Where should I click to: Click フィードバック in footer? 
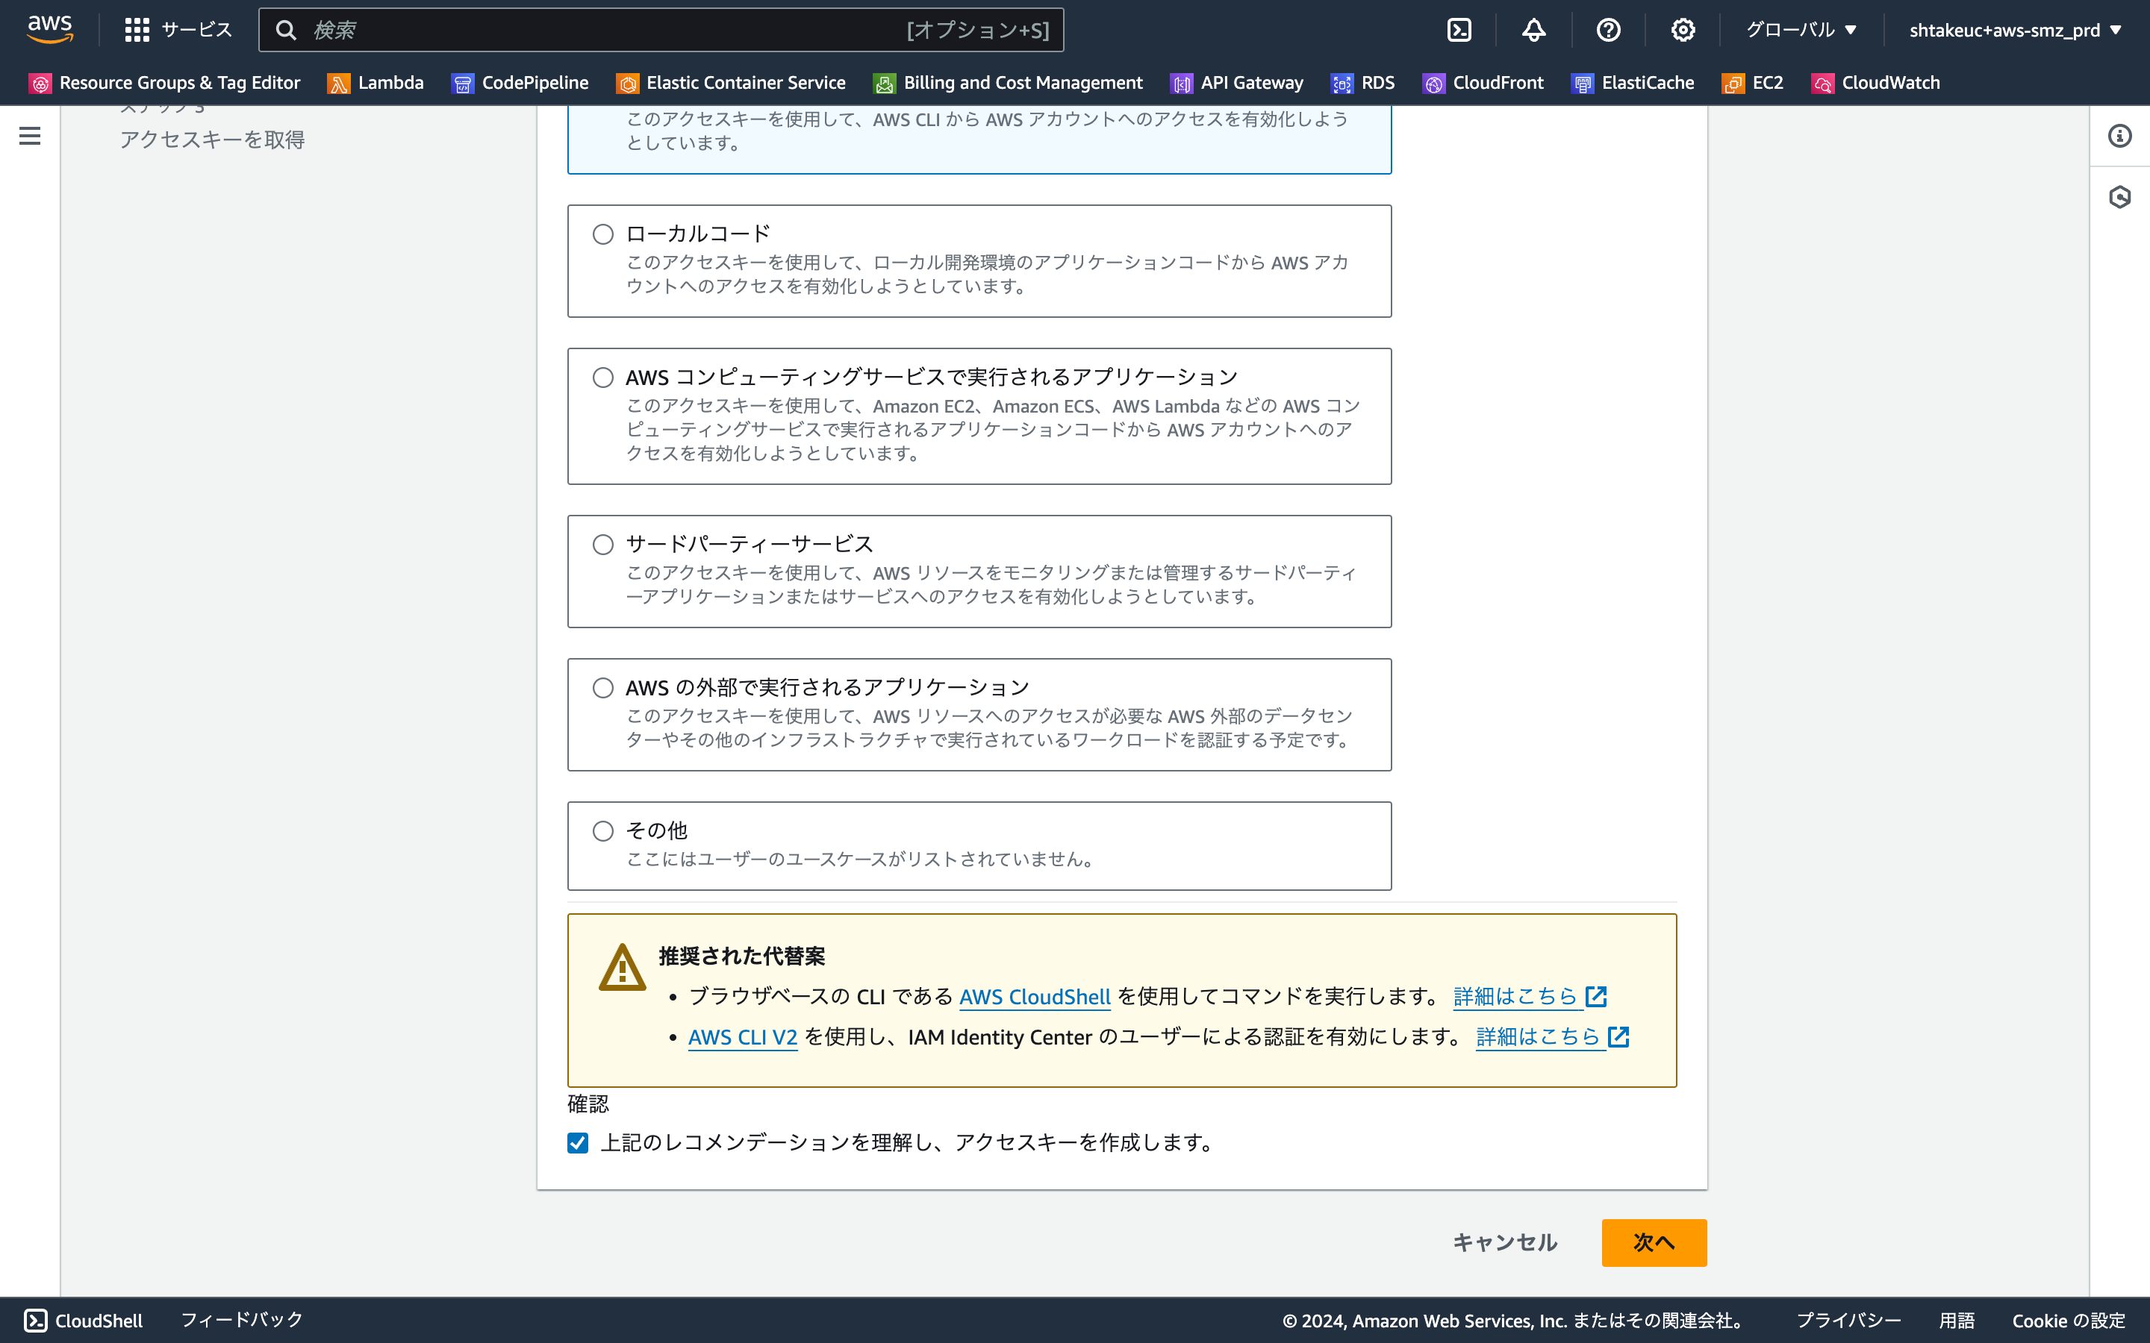[x=242, y=1321]
